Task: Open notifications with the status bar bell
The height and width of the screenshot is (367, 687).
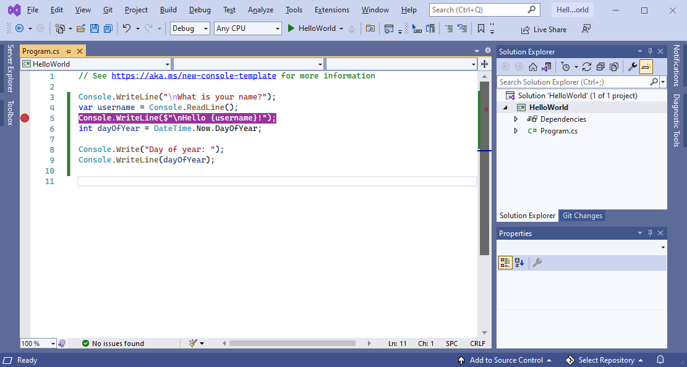Action: click(660, 360)
